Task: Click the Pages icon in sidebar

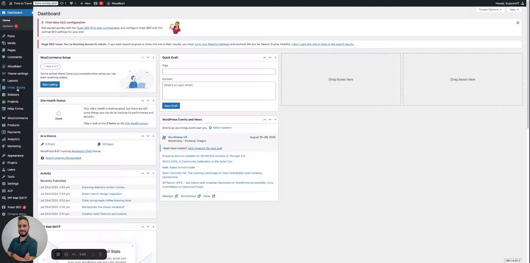Action: 4,50
